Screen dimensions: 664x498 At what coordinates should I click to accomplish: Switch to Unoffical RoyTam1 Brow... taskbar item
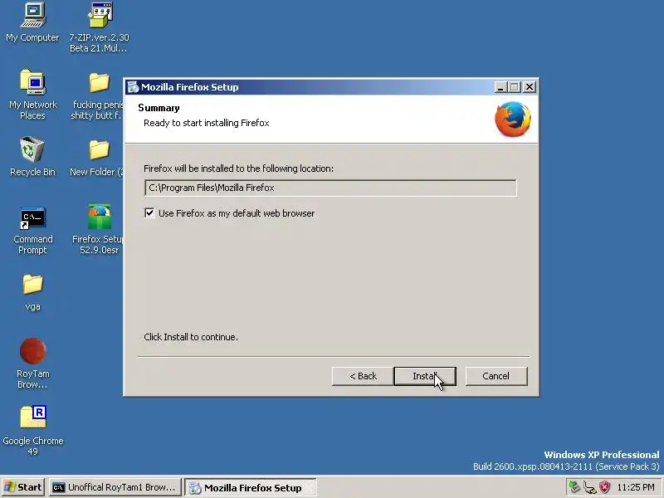point(115,487)
